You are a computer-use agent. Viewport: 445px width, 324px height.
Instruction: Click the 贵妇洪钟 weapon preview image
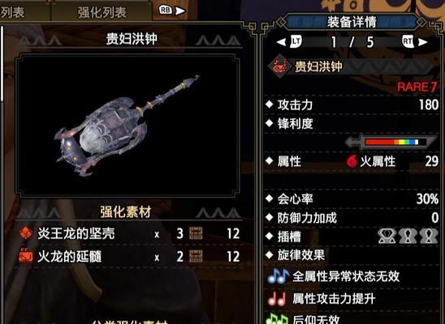127,125
